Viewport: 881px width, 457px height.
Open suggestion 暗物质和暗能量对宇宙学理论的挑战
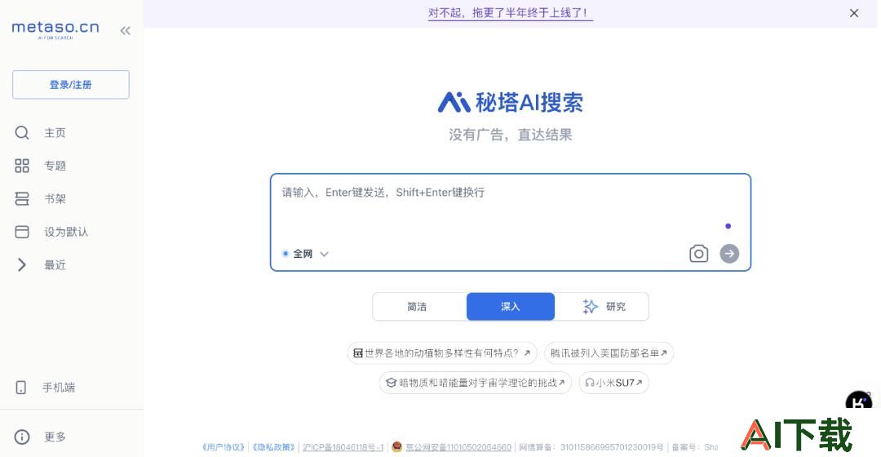click(x=476, y=383)
